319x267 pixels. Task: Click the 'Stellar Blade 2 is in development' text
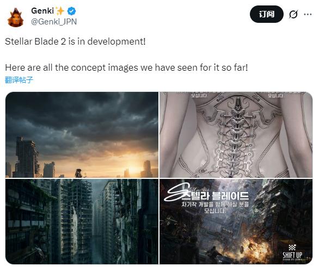75,41
